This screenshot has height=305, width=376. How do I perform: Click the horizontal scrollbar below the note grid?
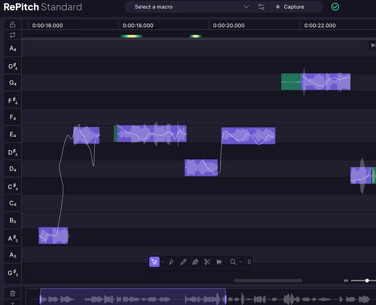pyautogui.click(x=268, y=280)
